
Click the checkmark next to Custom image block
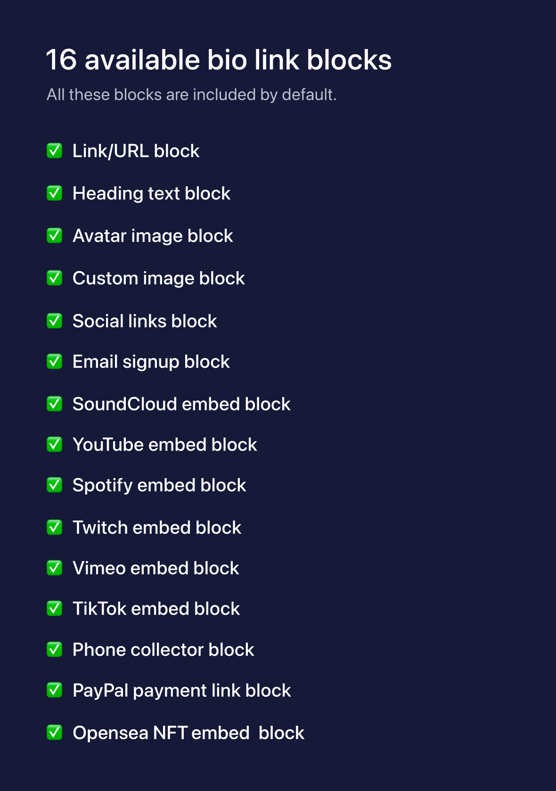coord(55,278)
